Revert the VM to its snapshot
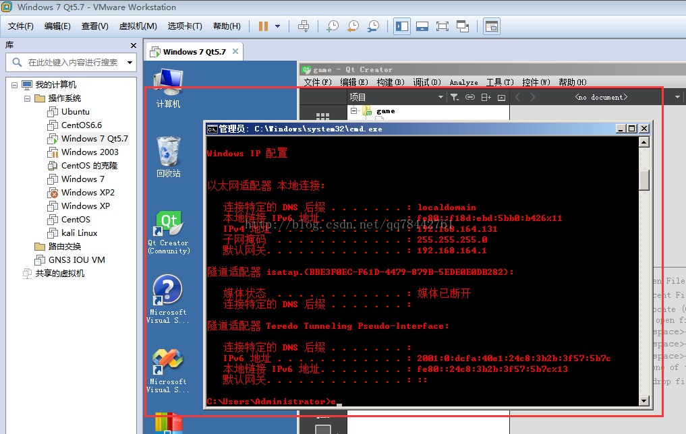686x434 pixels. (353, 26)
